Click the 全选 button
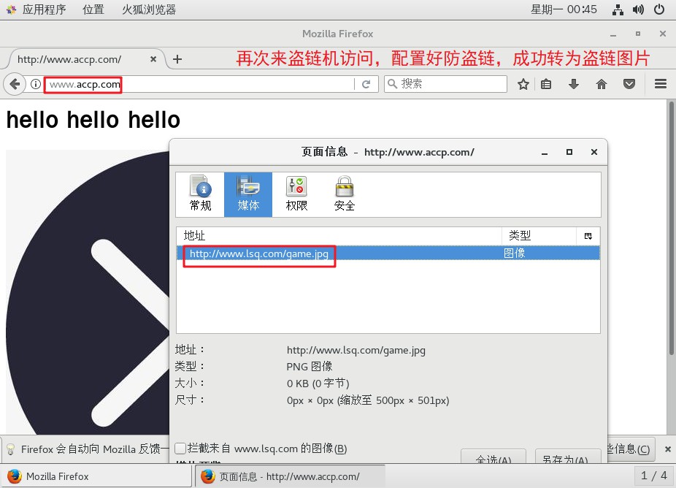 pyautogui.click(x=493, y=457)
